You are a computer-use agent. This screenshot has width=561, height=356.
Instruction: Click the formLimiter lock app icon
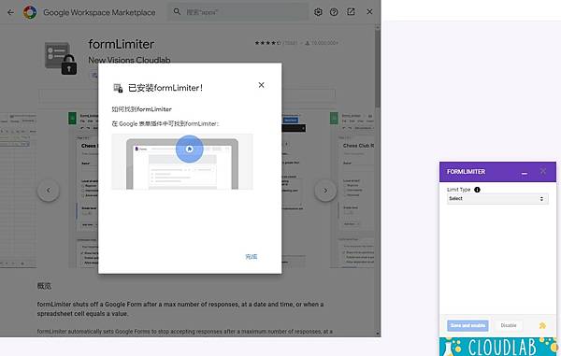[x=61, y=58]
